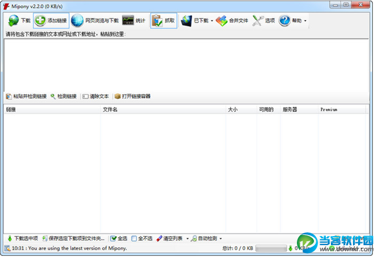Click 粘贴并检测链接 paste and detect button
374x257 pixels.
(x=26, y=96)
